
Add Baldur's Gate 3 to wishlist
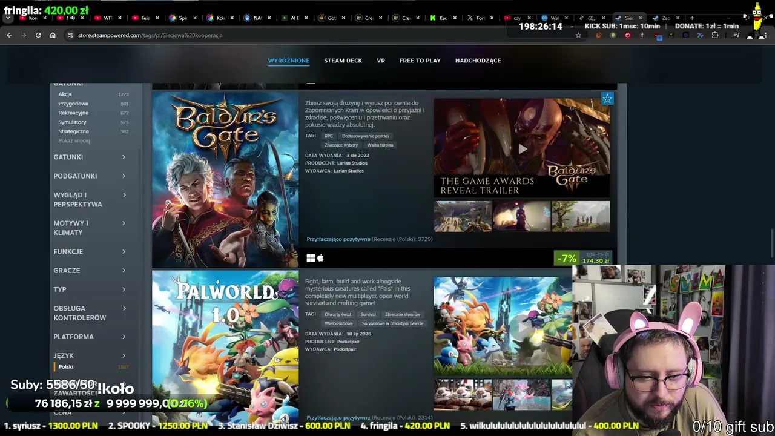(607, 99)
